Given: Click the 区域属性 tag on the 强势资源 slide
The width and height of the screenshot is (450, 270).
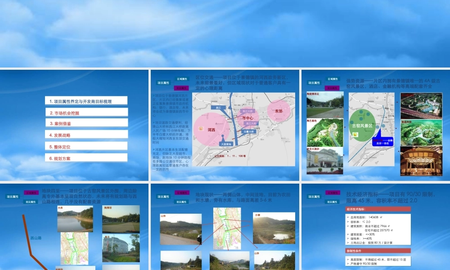Looking at the screenshot, I should 333,79.
